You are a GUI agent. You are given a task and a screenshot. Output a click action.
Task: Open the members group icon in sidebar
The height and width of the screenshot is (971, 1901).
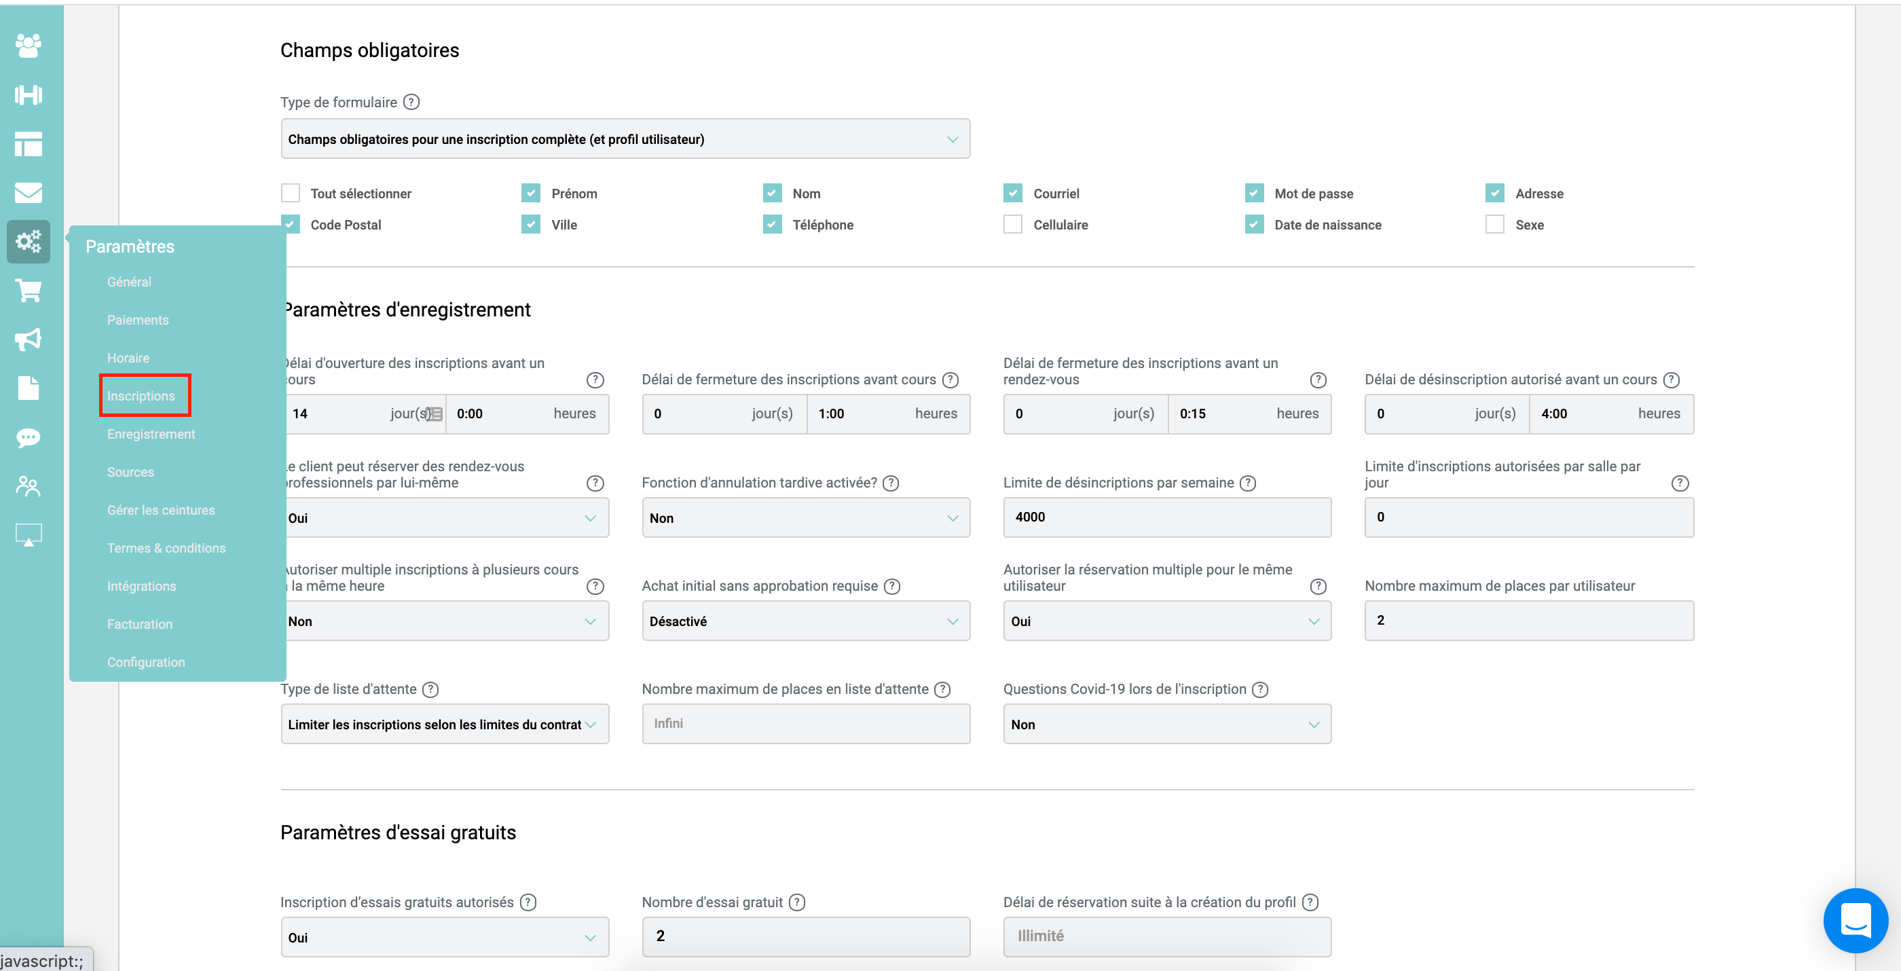pyautogui.click(x=28, y=45)
